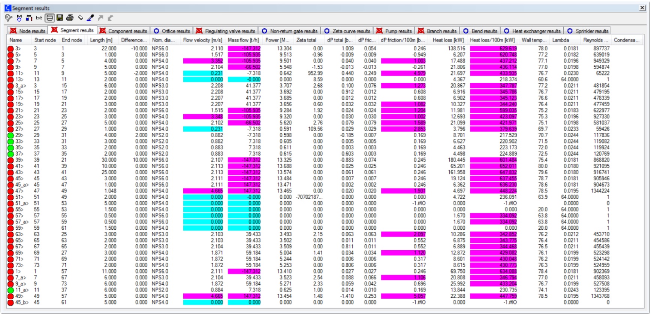Sort by Mass flow [t/h] column header
The image size is (651, 315).
(243, 40)
